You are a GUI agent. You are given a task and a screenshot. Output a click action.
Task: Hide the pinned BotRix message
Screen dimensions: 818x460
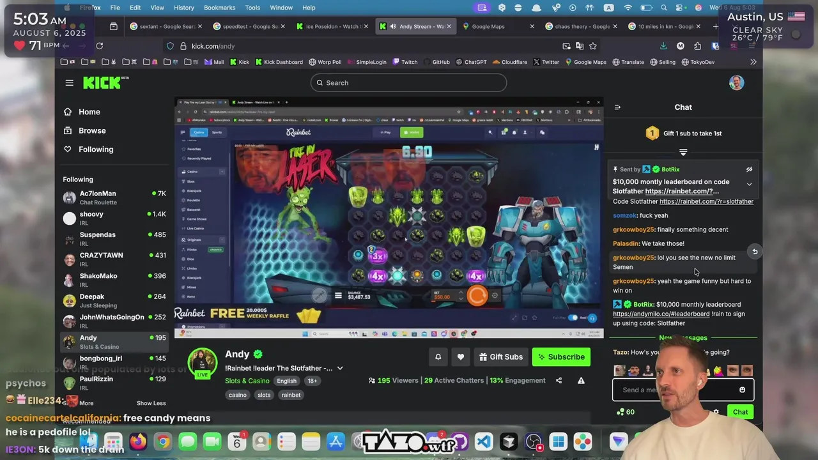[x=749, y=169]
